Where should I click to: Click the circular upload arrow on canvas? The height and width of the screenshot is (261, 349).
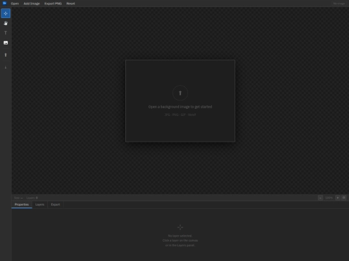(x=180, y=93)
